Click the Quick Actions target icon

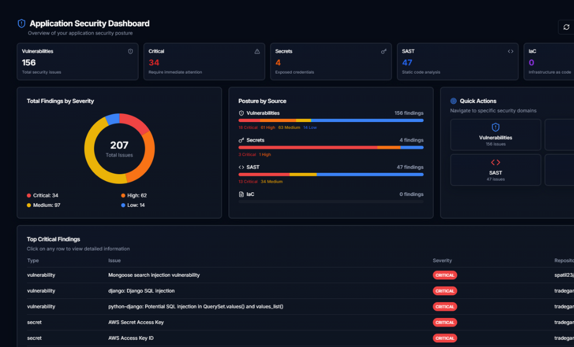coord(453,101)
